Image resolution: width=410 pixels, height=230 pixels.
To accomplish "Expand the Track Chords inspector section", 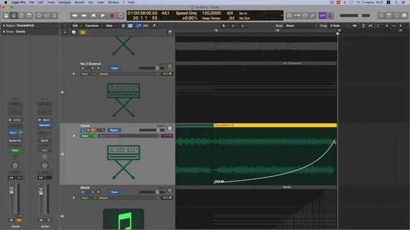I will pos(4,31).
